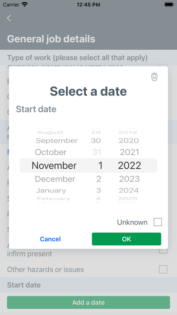
Task: Select January in the month wheel
Action: [51, 190]
